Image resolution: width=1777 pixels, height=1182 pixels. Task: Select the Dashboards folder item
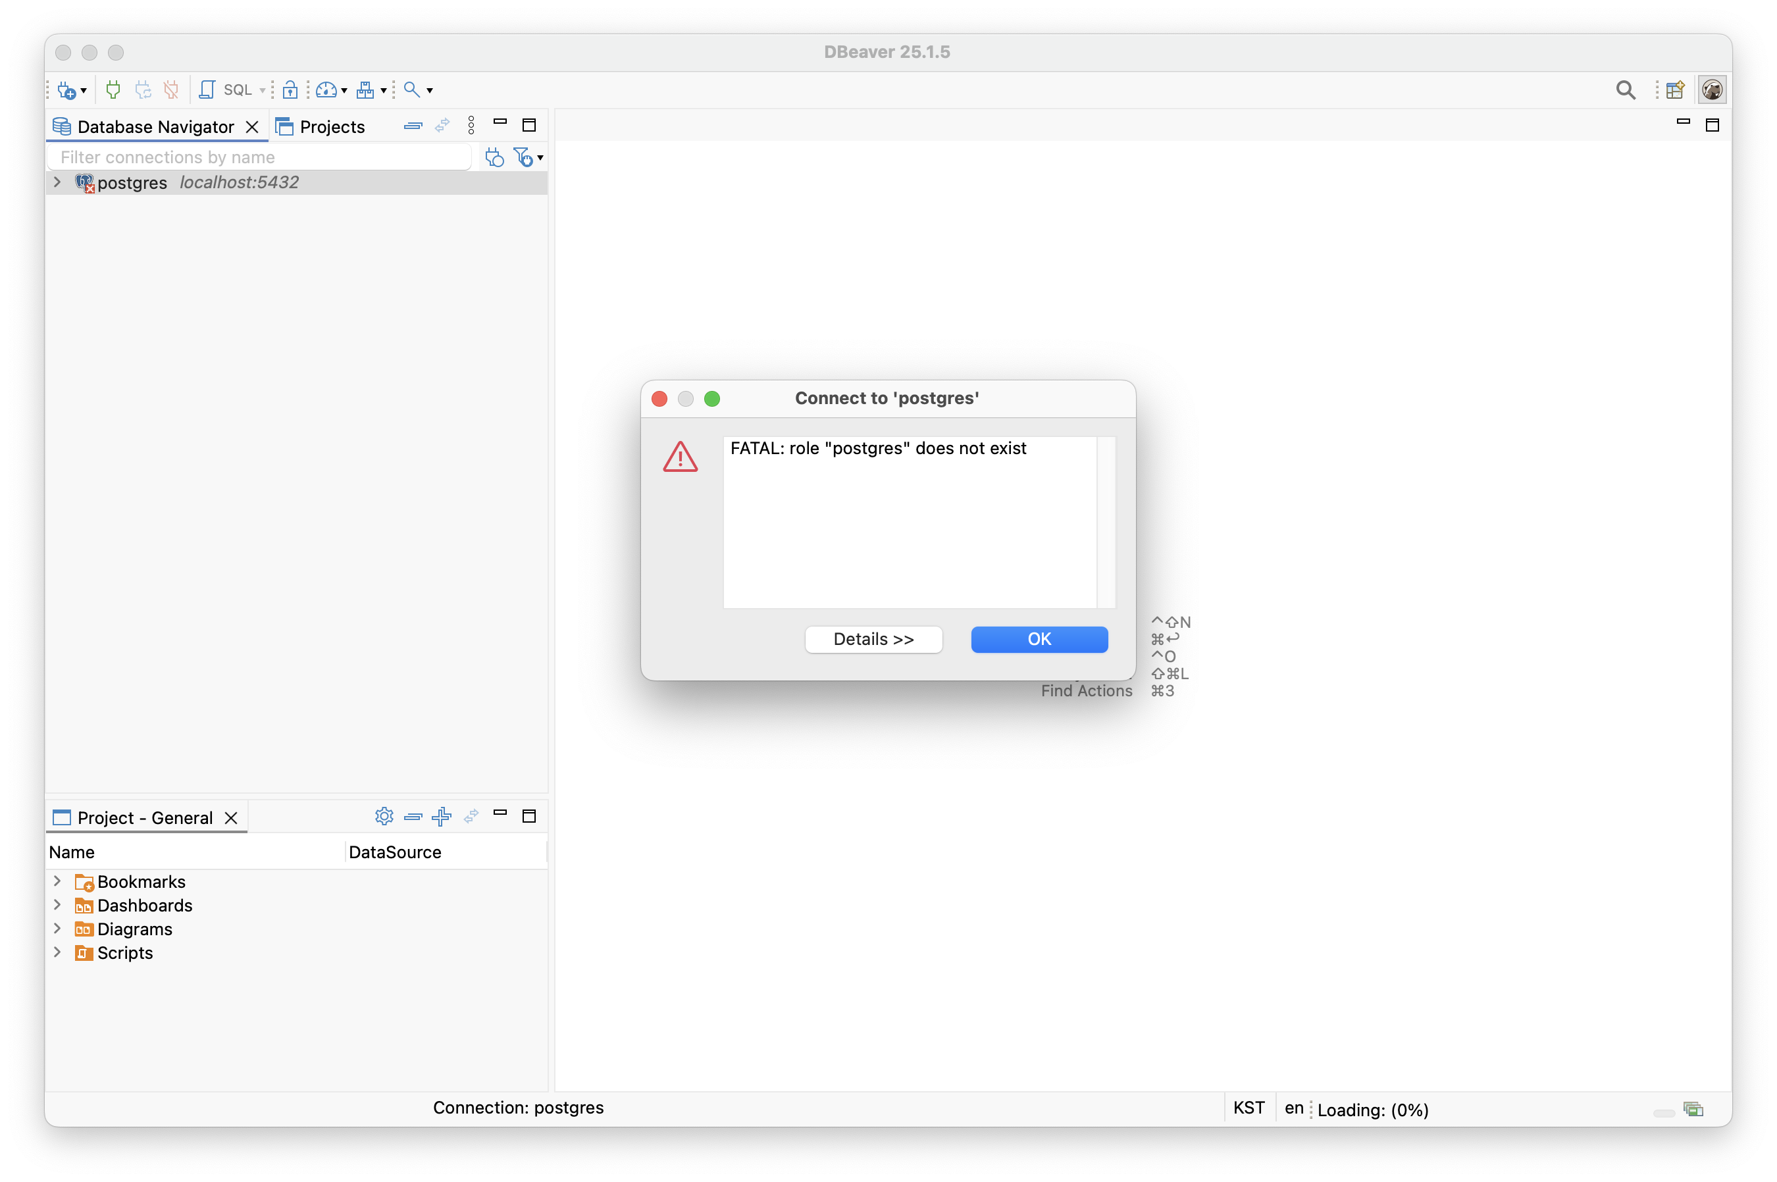144,906
